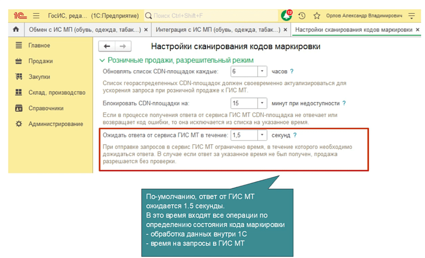
Task: Show help for ГИС МТ wait seconds
Action: tap(295, 135)
